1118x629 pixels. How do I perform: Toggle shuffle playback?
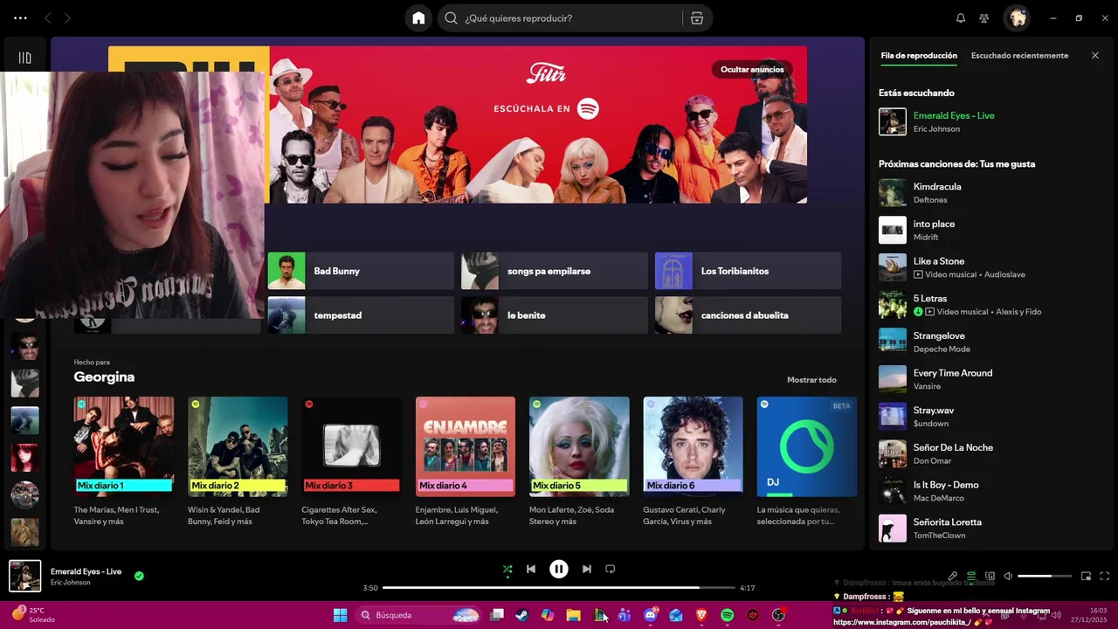click(507, 569)
